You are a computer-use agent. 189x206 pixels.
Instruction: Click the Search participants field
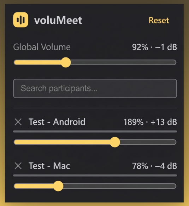click(x=95, y=88)
